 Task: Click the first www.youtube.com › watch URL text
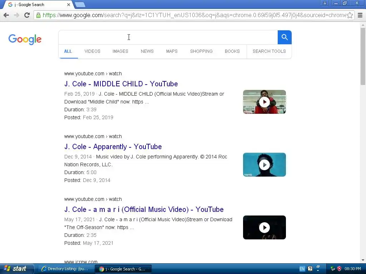point(93,73)
